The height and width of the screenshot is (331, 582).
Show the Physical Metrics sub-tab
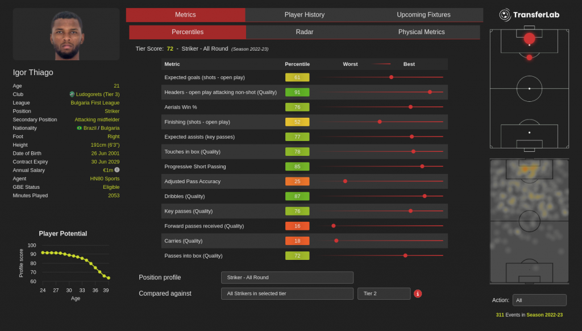(x=421, y=32)
